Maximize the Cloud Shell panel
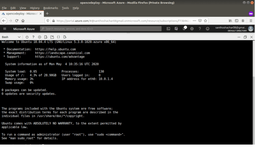Screen dimensions: 255x147 tap(245, 37)
